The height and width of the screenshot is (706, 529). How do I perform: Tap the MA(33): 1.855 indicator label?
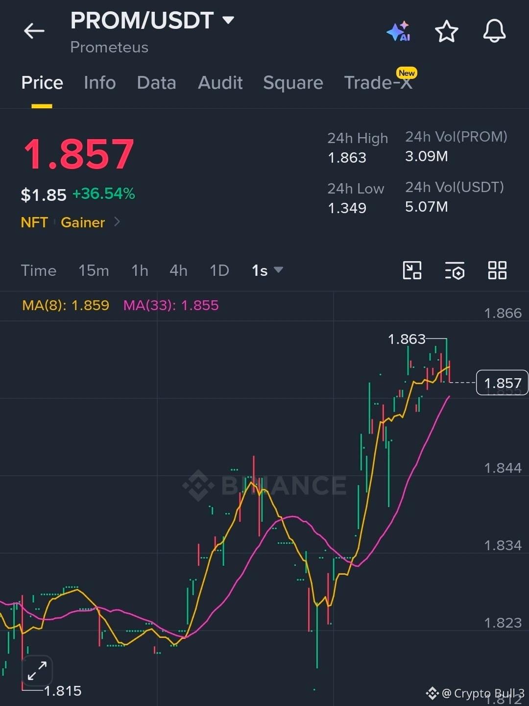click(171, 305)
